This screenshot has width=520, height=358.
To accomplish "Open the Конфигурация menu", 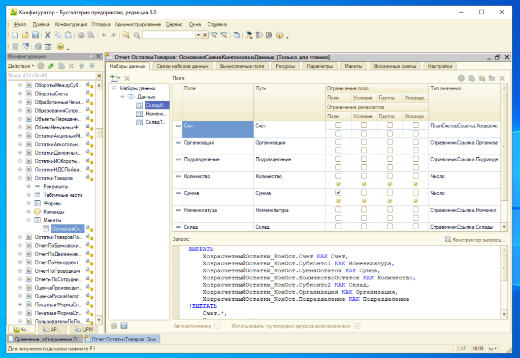I will (x=71, y=24).
